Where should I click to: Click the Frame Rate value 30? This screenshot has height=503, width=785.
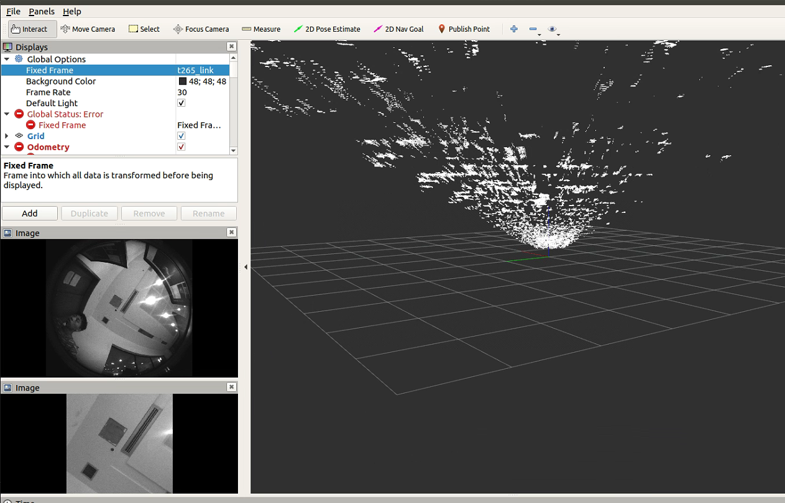(182, 93)
